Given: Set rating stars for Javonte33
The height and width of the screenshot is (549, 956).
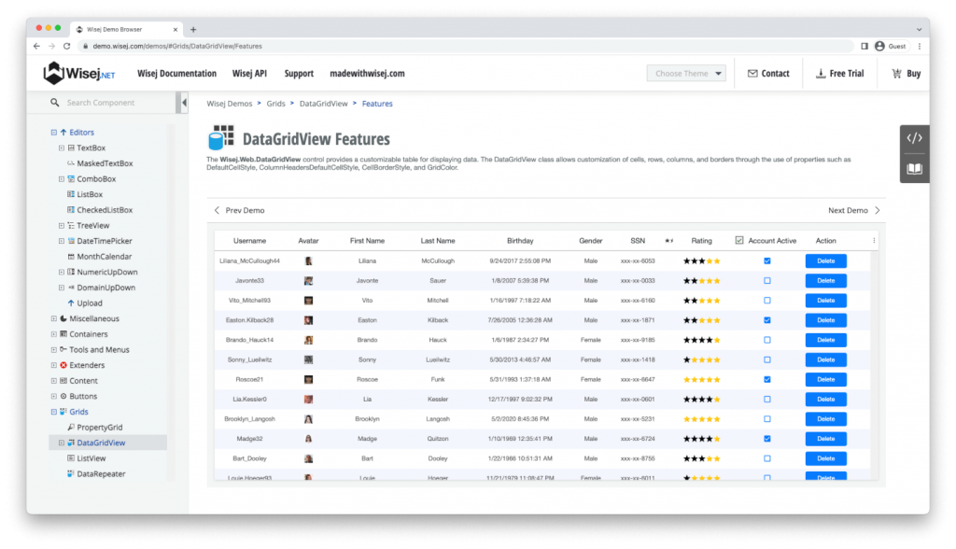Looking at the screenshot, I should tap(702, 281).
